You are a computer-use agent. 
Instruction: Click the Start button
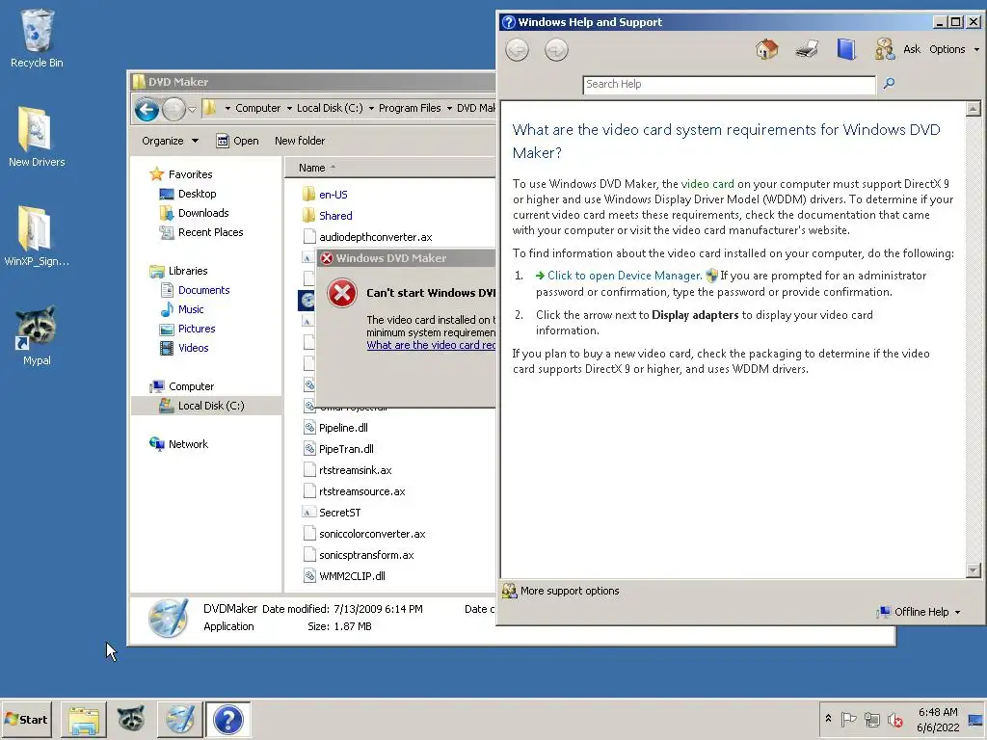point(26,719)
